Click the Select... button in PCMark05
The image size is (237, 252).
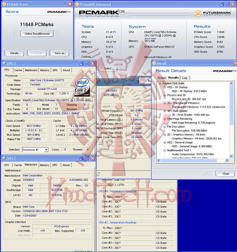click(109, 69)
